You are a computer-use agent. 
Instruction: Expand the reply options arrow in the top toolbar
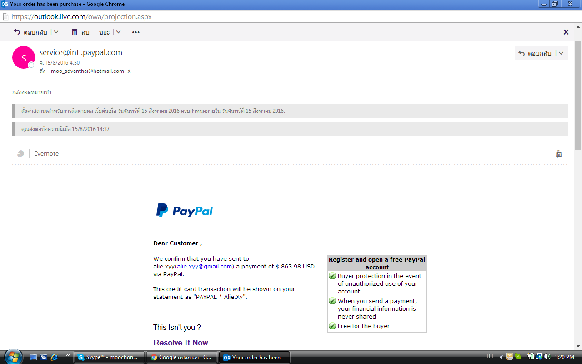[x=56, y=32]
